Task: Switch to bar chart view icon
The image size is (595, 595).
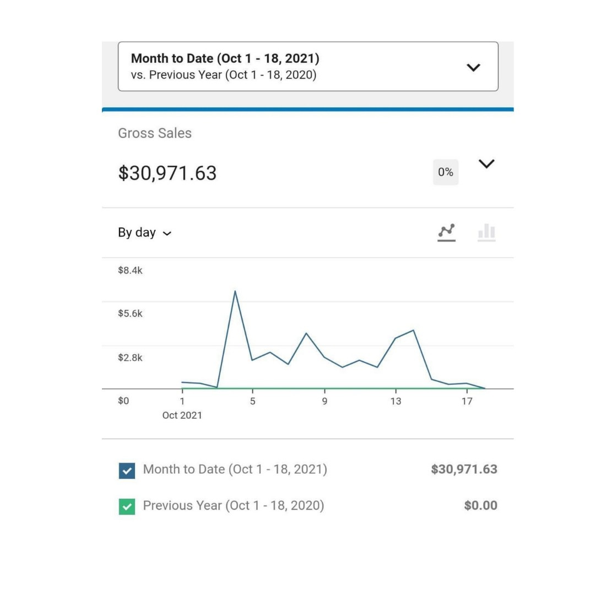Action: click(486, 232)
